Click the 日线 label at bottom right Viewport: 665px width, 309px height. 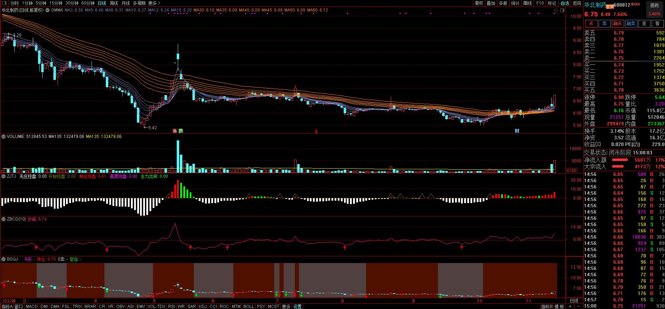pyautogui.click(x=574, y=301)
